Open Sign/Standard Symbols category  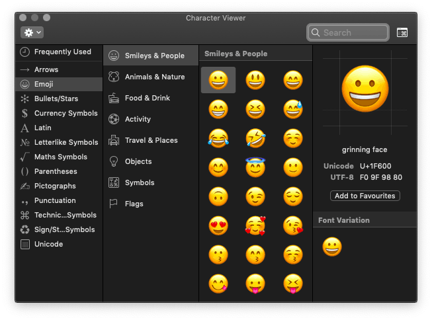pos(59,229)
